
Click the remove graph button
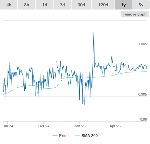135,14
